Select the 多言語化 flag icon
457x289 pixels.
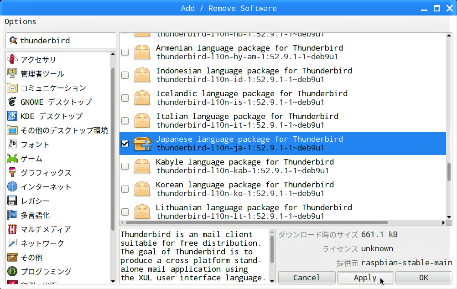(12, 215)
